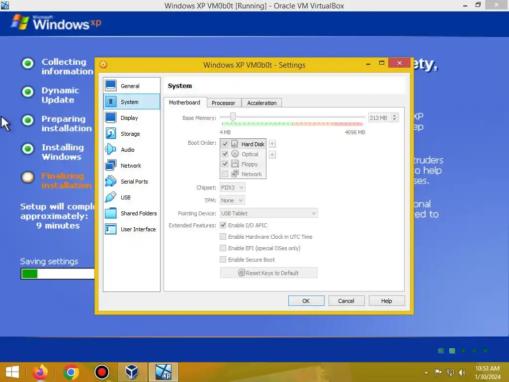This screenshot has height=382, width=509.
Task: Click Reset Keys to Default button
Action: (269, 273)
